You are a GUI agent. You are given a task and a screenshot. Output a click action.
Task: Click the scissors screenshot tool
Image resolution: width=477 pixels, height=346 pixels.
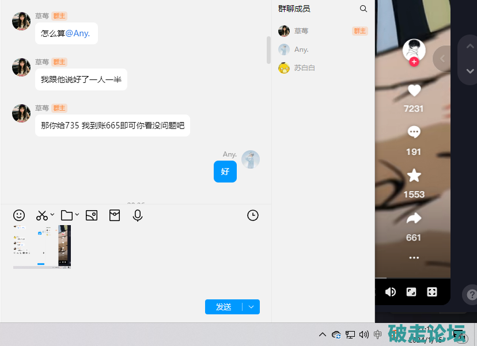[x=42, y=215]
